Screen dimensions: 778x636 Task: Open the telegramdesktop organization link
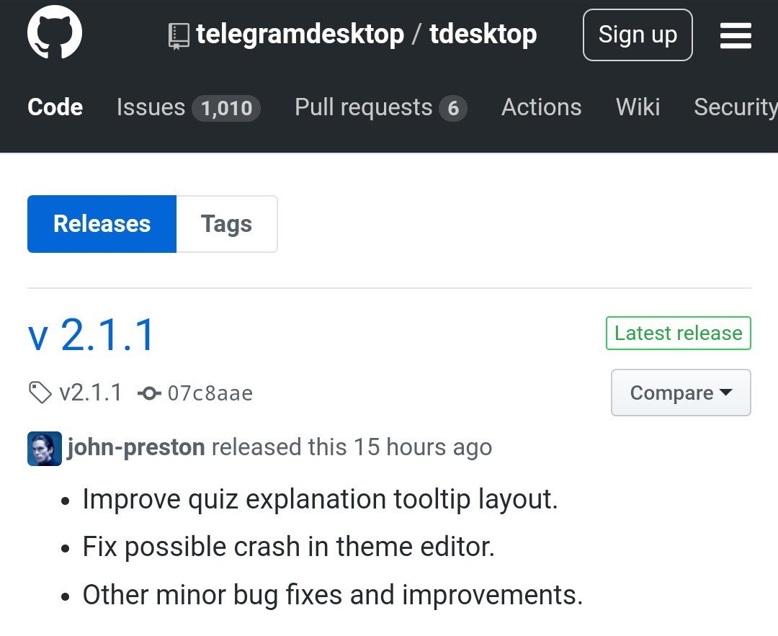coord(300,35)
